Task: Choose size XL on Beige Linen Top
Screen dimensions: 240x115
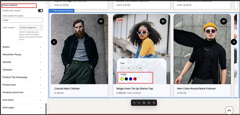Action: point(140,68)
